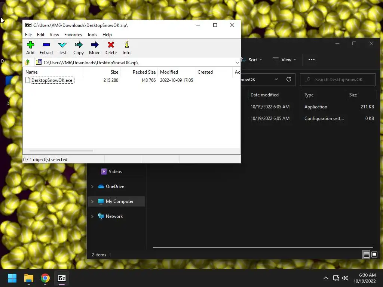This screenshot has height=287, width=383.
Task: Select the DesktopSnowOK.exe file icon
Action: (28, 80)
